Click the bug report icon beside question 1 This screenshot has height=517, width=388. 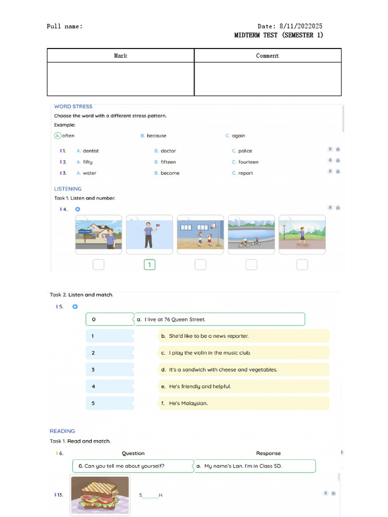[x=338, y=149]
